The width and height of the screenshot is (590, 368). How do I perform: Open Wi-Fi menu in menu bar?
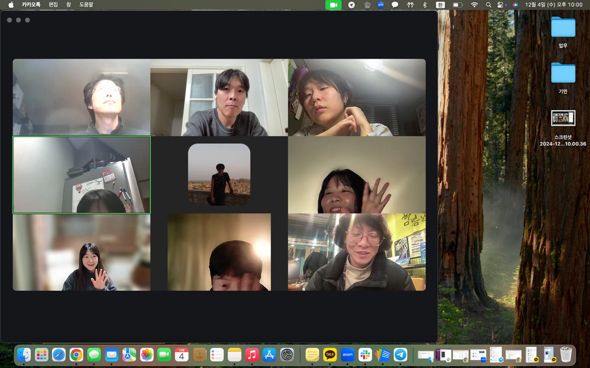pos(474,5)
